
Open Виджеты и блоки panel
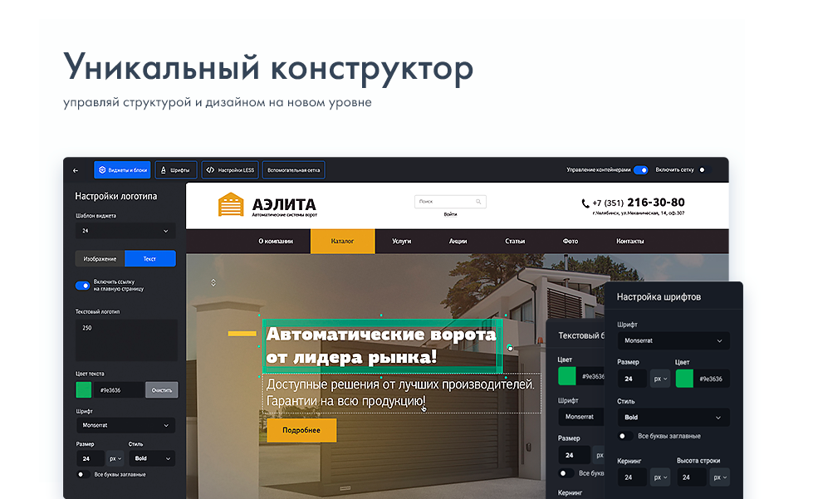coord(122,170)
